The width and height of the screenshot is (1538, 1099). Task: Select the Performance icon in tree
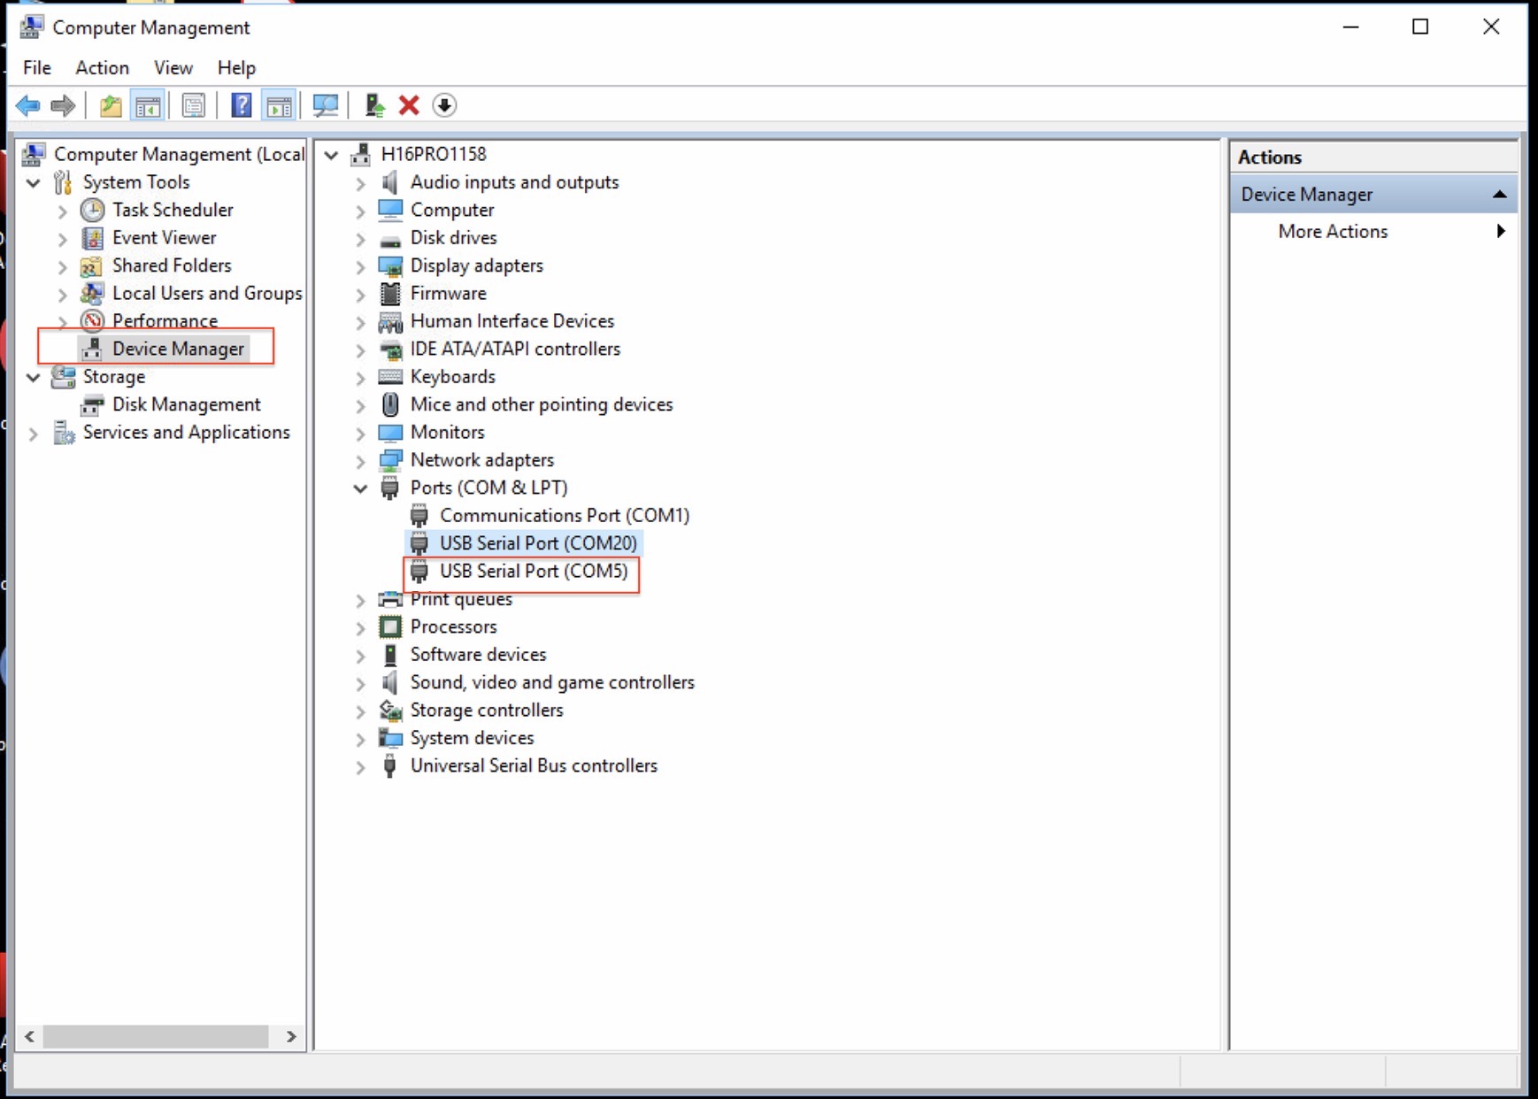tap(93, 320)
